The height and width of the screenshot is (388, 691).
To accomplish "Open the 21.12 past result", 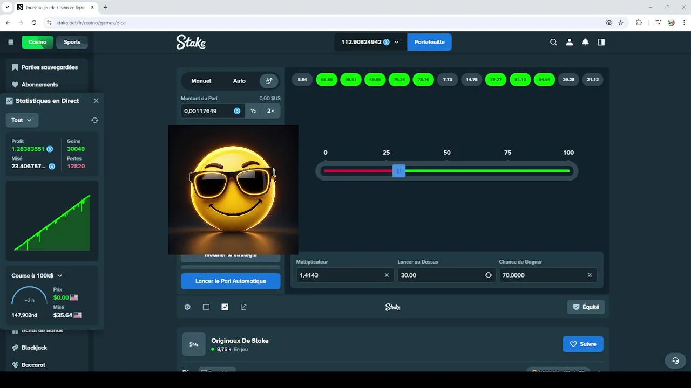I will tap(593, 80).
